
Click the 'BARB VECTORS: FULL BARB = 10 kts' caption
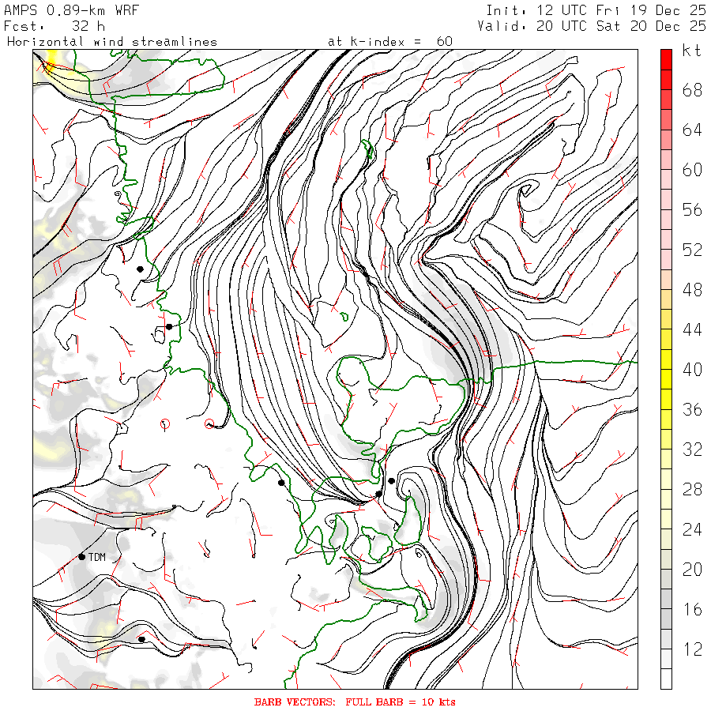click(x=355, y=702)
